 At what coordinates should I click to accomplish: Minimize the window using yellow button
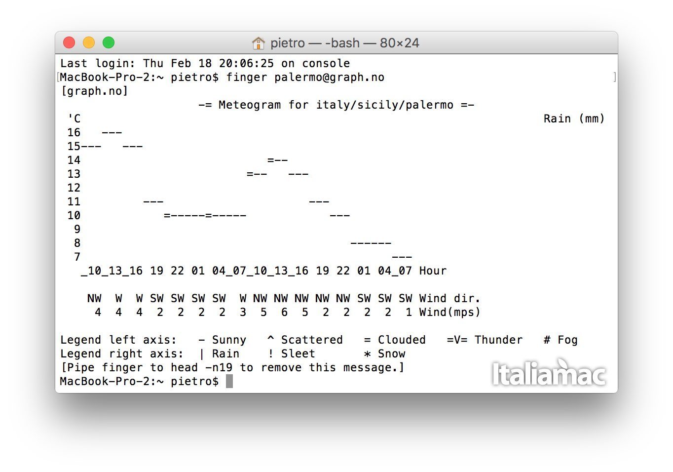[x=89, y=43]
